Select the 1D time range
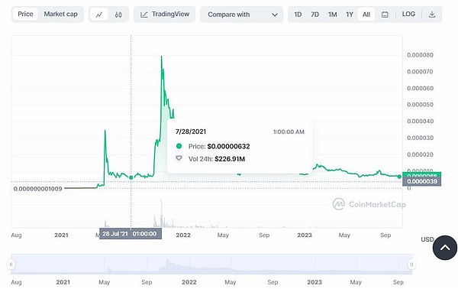 [x=298, y=15]
